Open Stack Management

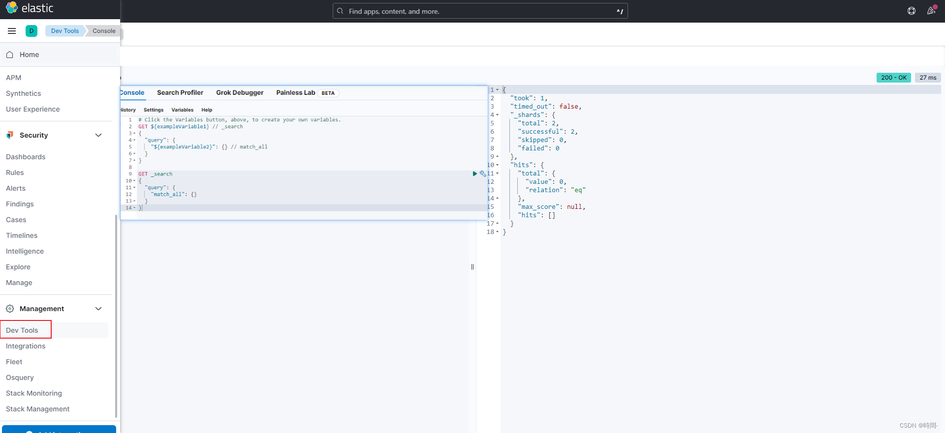pyautogui.click(x=37, y=409)
